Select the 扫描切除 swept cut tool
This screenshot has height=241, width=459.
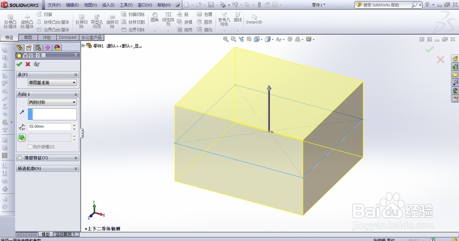[x=133, y=14]
